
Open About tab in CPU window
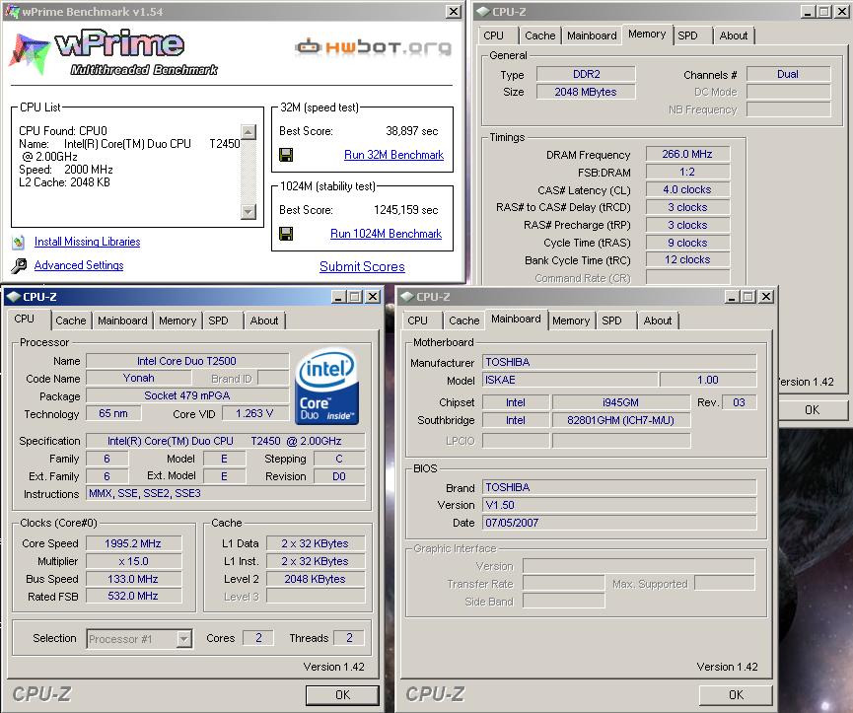click(264, 321)
